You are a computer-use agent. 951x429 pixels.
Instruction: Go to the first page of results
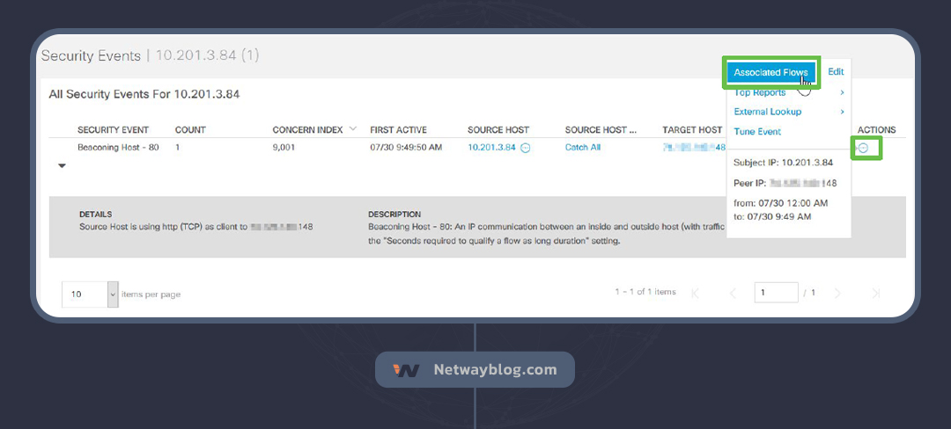[x=696, y=294]
